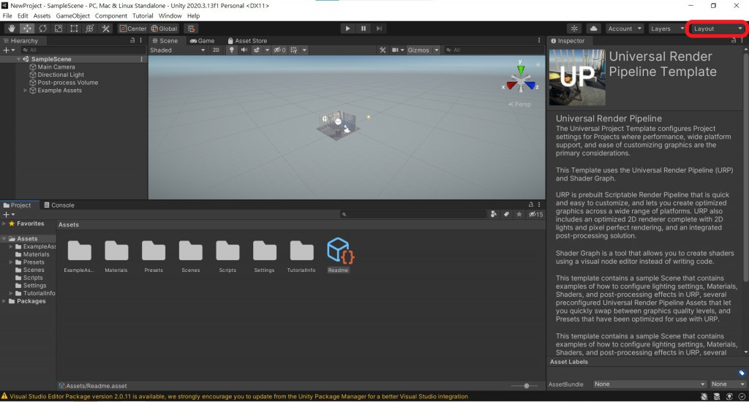Select the Move tool
749x402 pixels.
tap(27, 29)
